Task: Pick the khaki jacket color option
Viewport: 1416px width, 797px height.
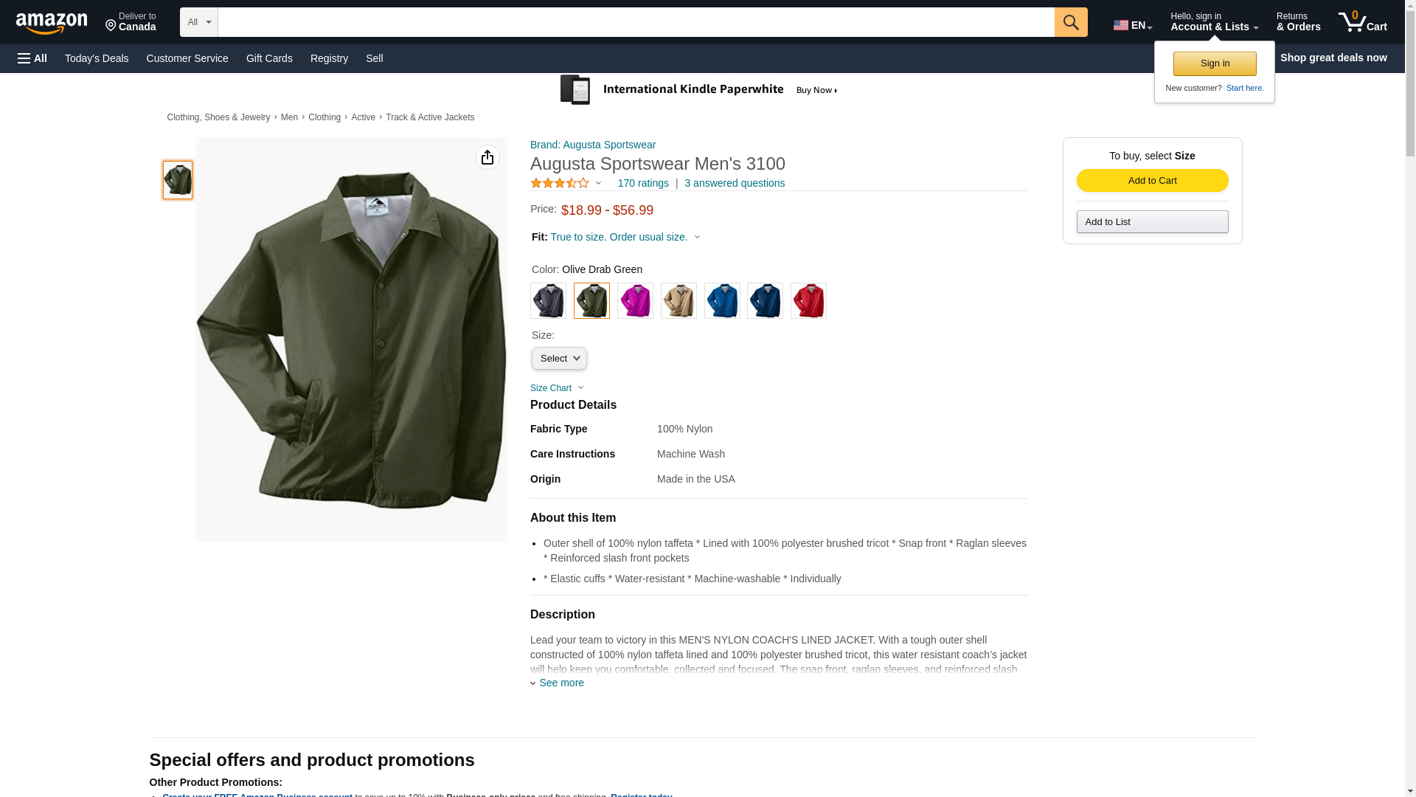Action: [x=678, y=300]
